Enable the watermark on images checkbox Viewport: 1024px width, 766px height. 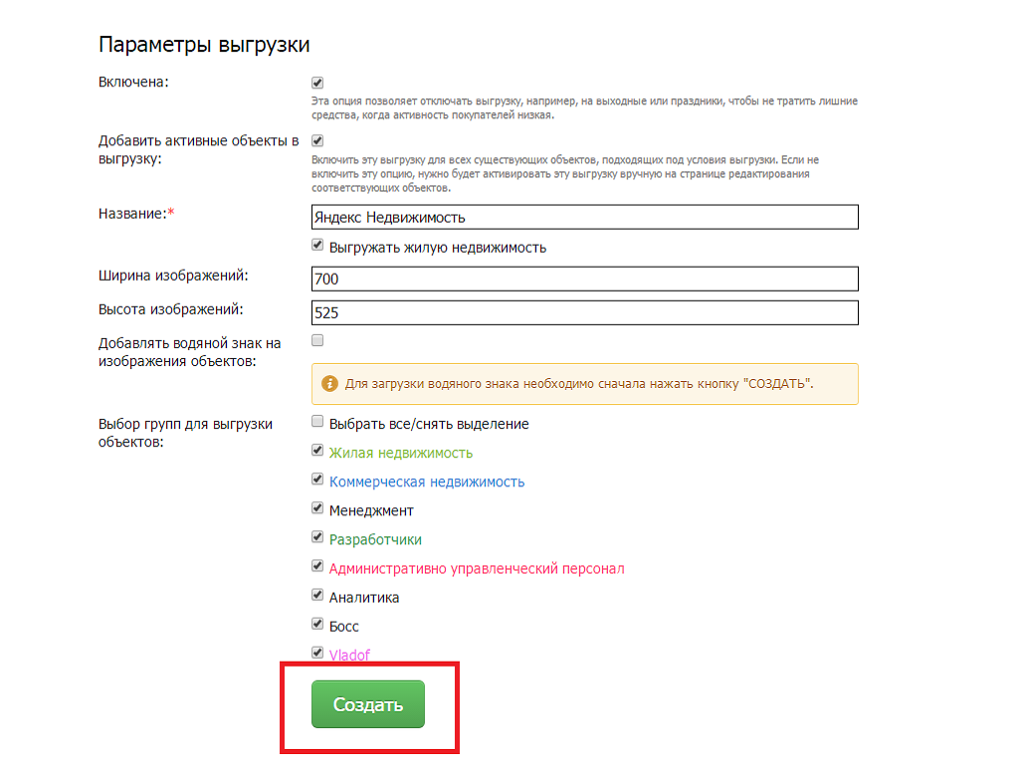317,340
